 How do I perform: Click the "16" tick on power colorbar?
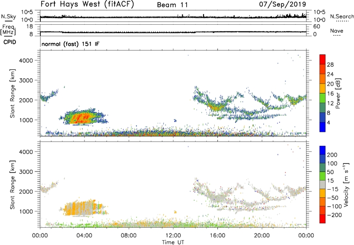pos(330,94)
